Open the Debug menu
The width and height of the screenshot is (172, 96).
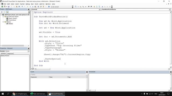click(28, 4)
